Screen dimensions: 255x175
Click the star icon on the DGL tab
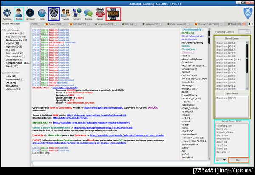point(123,24)
